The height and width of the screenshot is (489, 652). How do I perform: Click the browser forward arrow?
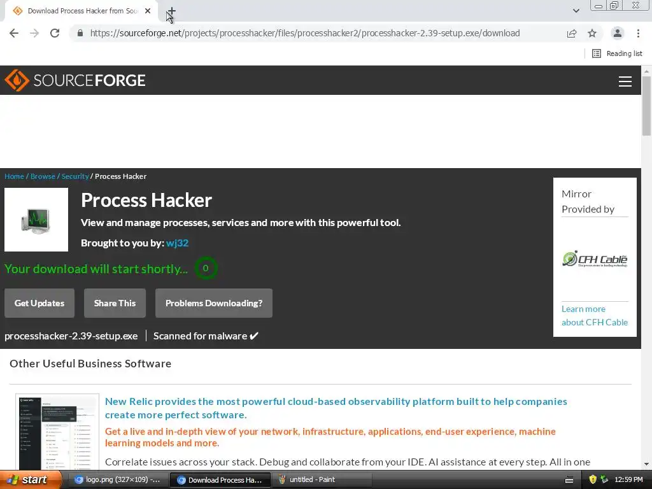click(x=34, y=33)
